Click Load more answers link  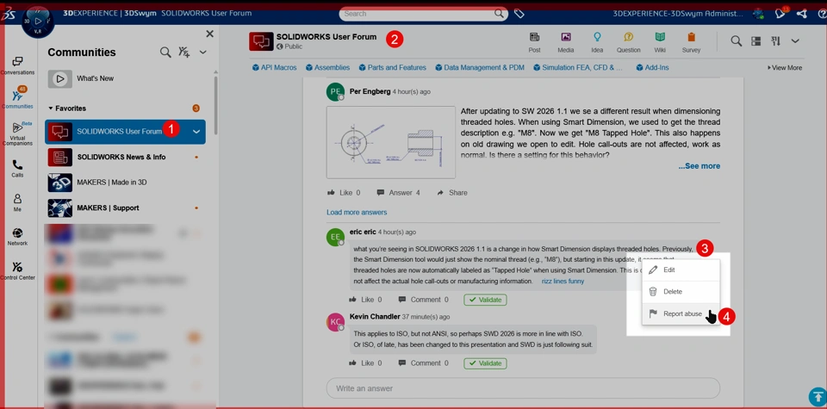pos(357,213)
